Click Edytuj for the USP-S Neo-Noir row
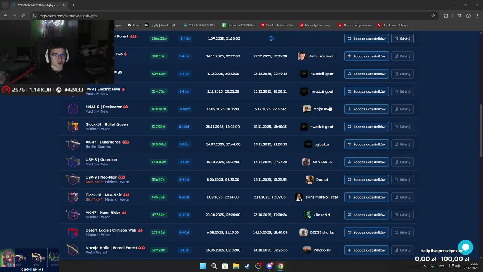483x272 pixels. click(402, 179)
